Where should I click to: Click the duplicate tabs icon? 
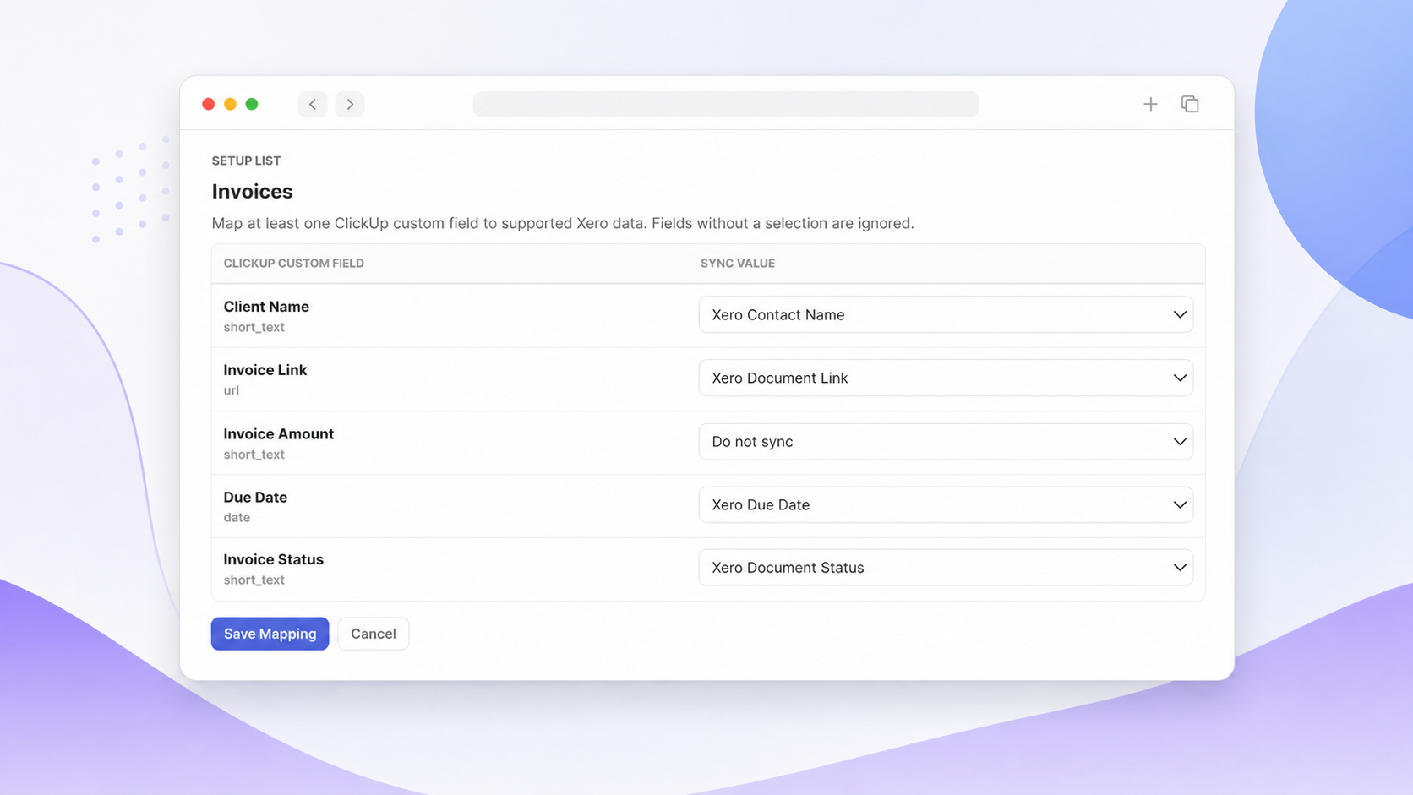click(x=1190, y=104)
